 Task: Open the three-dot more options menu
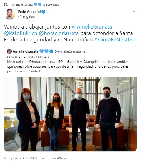point(135,11)
